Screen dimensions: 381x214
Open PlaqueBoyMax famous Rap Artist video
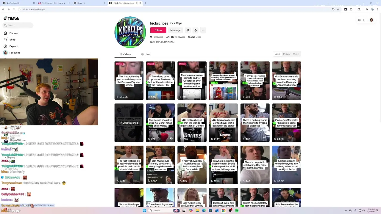coord(287,123)
